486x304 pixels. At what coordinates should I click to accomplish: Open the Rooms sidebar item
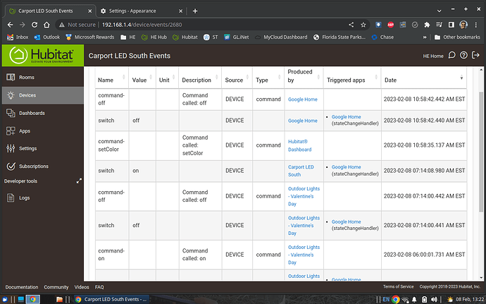[42, 78]
